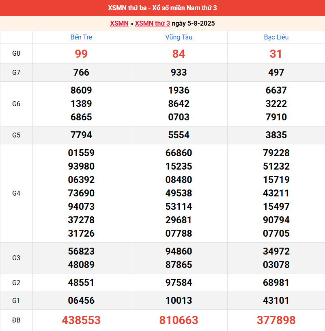Select G6 number 1936
The height and width of the screenshot is (331, 325).
[x=179, y=90]
